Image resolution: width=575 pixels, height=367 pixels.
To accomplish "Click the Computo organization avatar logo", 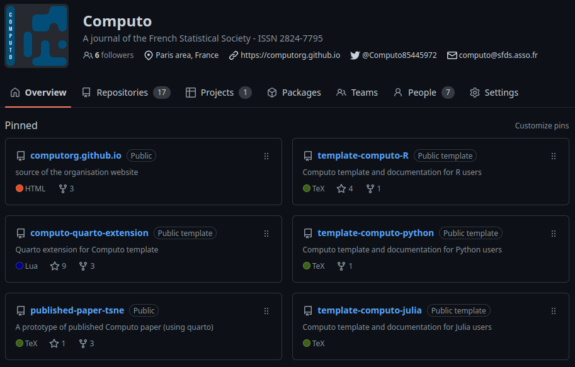I will click(37, 35).
